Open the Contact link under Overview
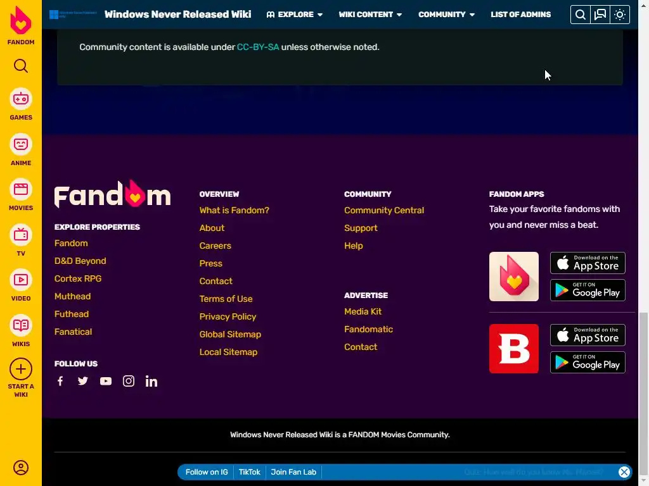This screenshot has height=486, width=649. tap(216, 282)
